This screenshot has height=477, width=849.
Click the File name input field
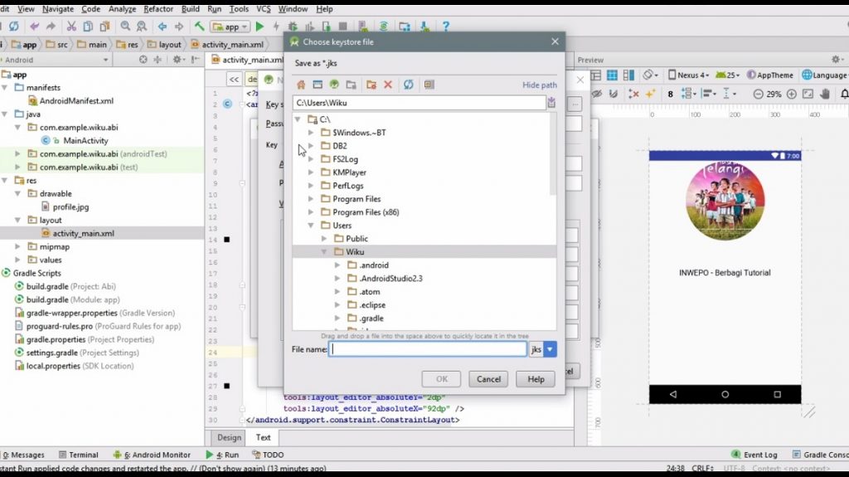point(428,349)
